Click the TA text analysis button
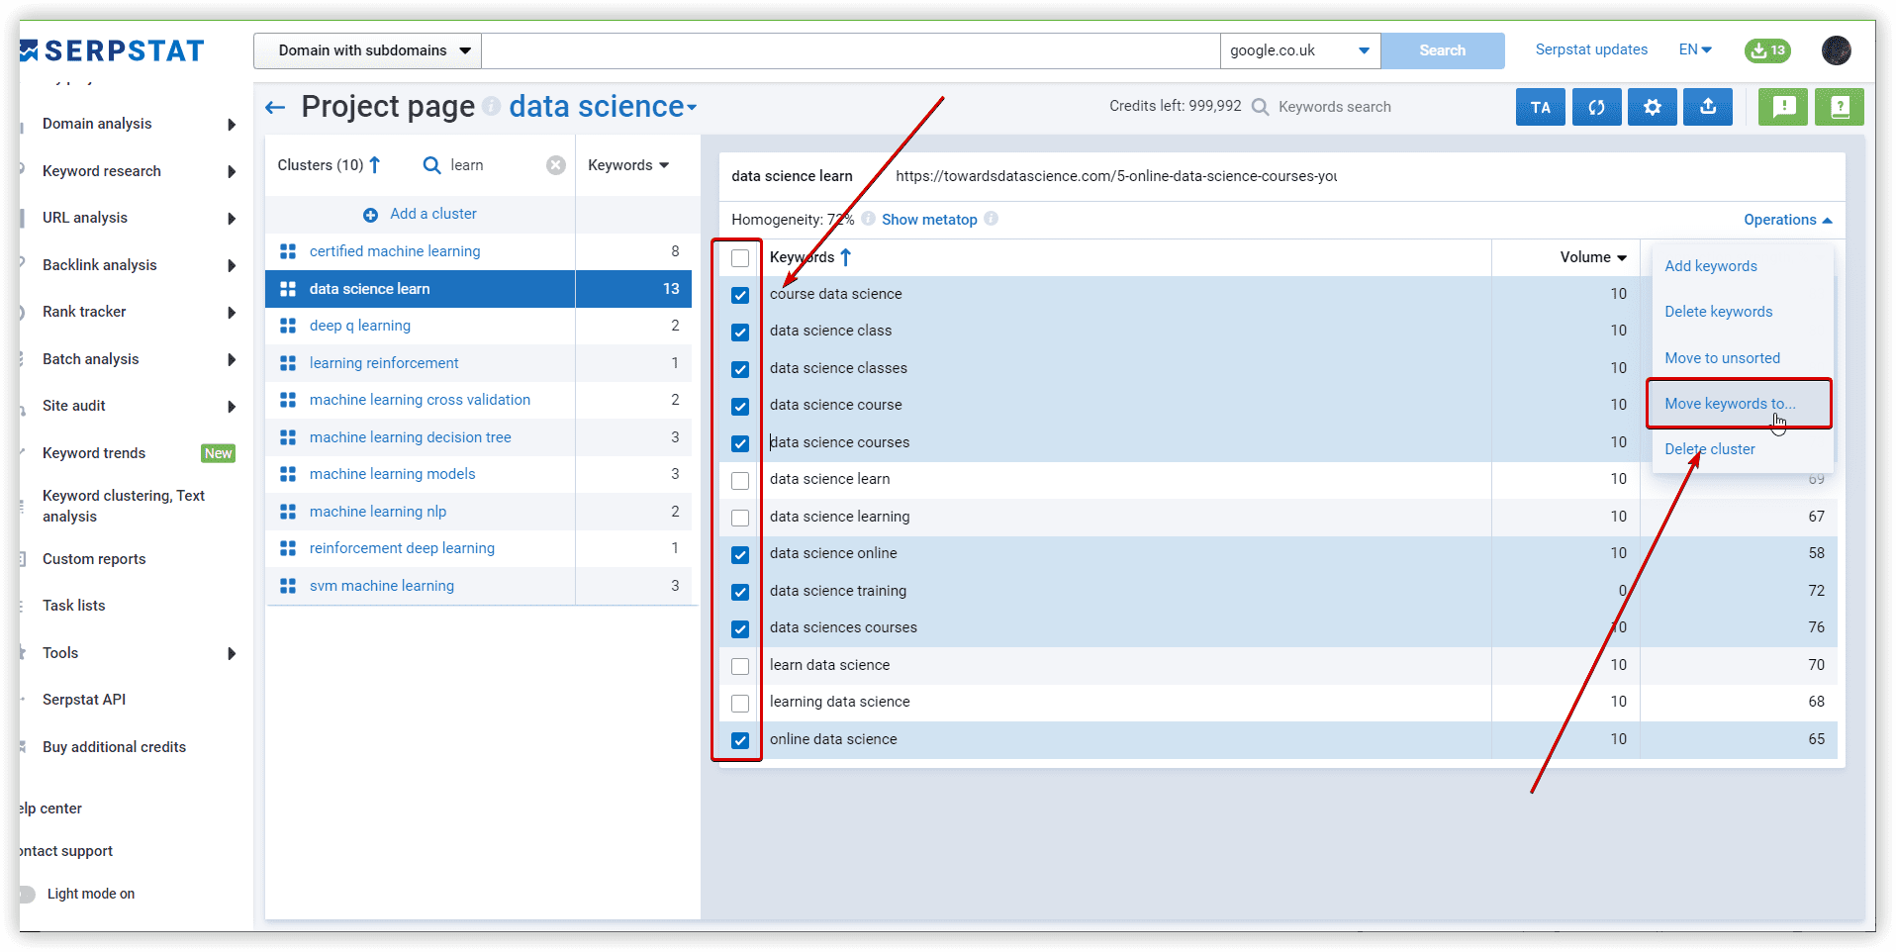 pos(1540,107)
